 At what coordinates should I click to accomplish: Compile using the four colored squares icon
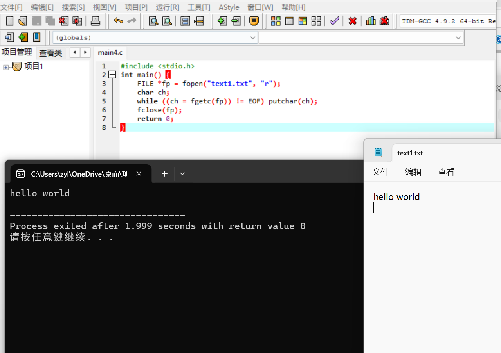(x=276, y=21)
